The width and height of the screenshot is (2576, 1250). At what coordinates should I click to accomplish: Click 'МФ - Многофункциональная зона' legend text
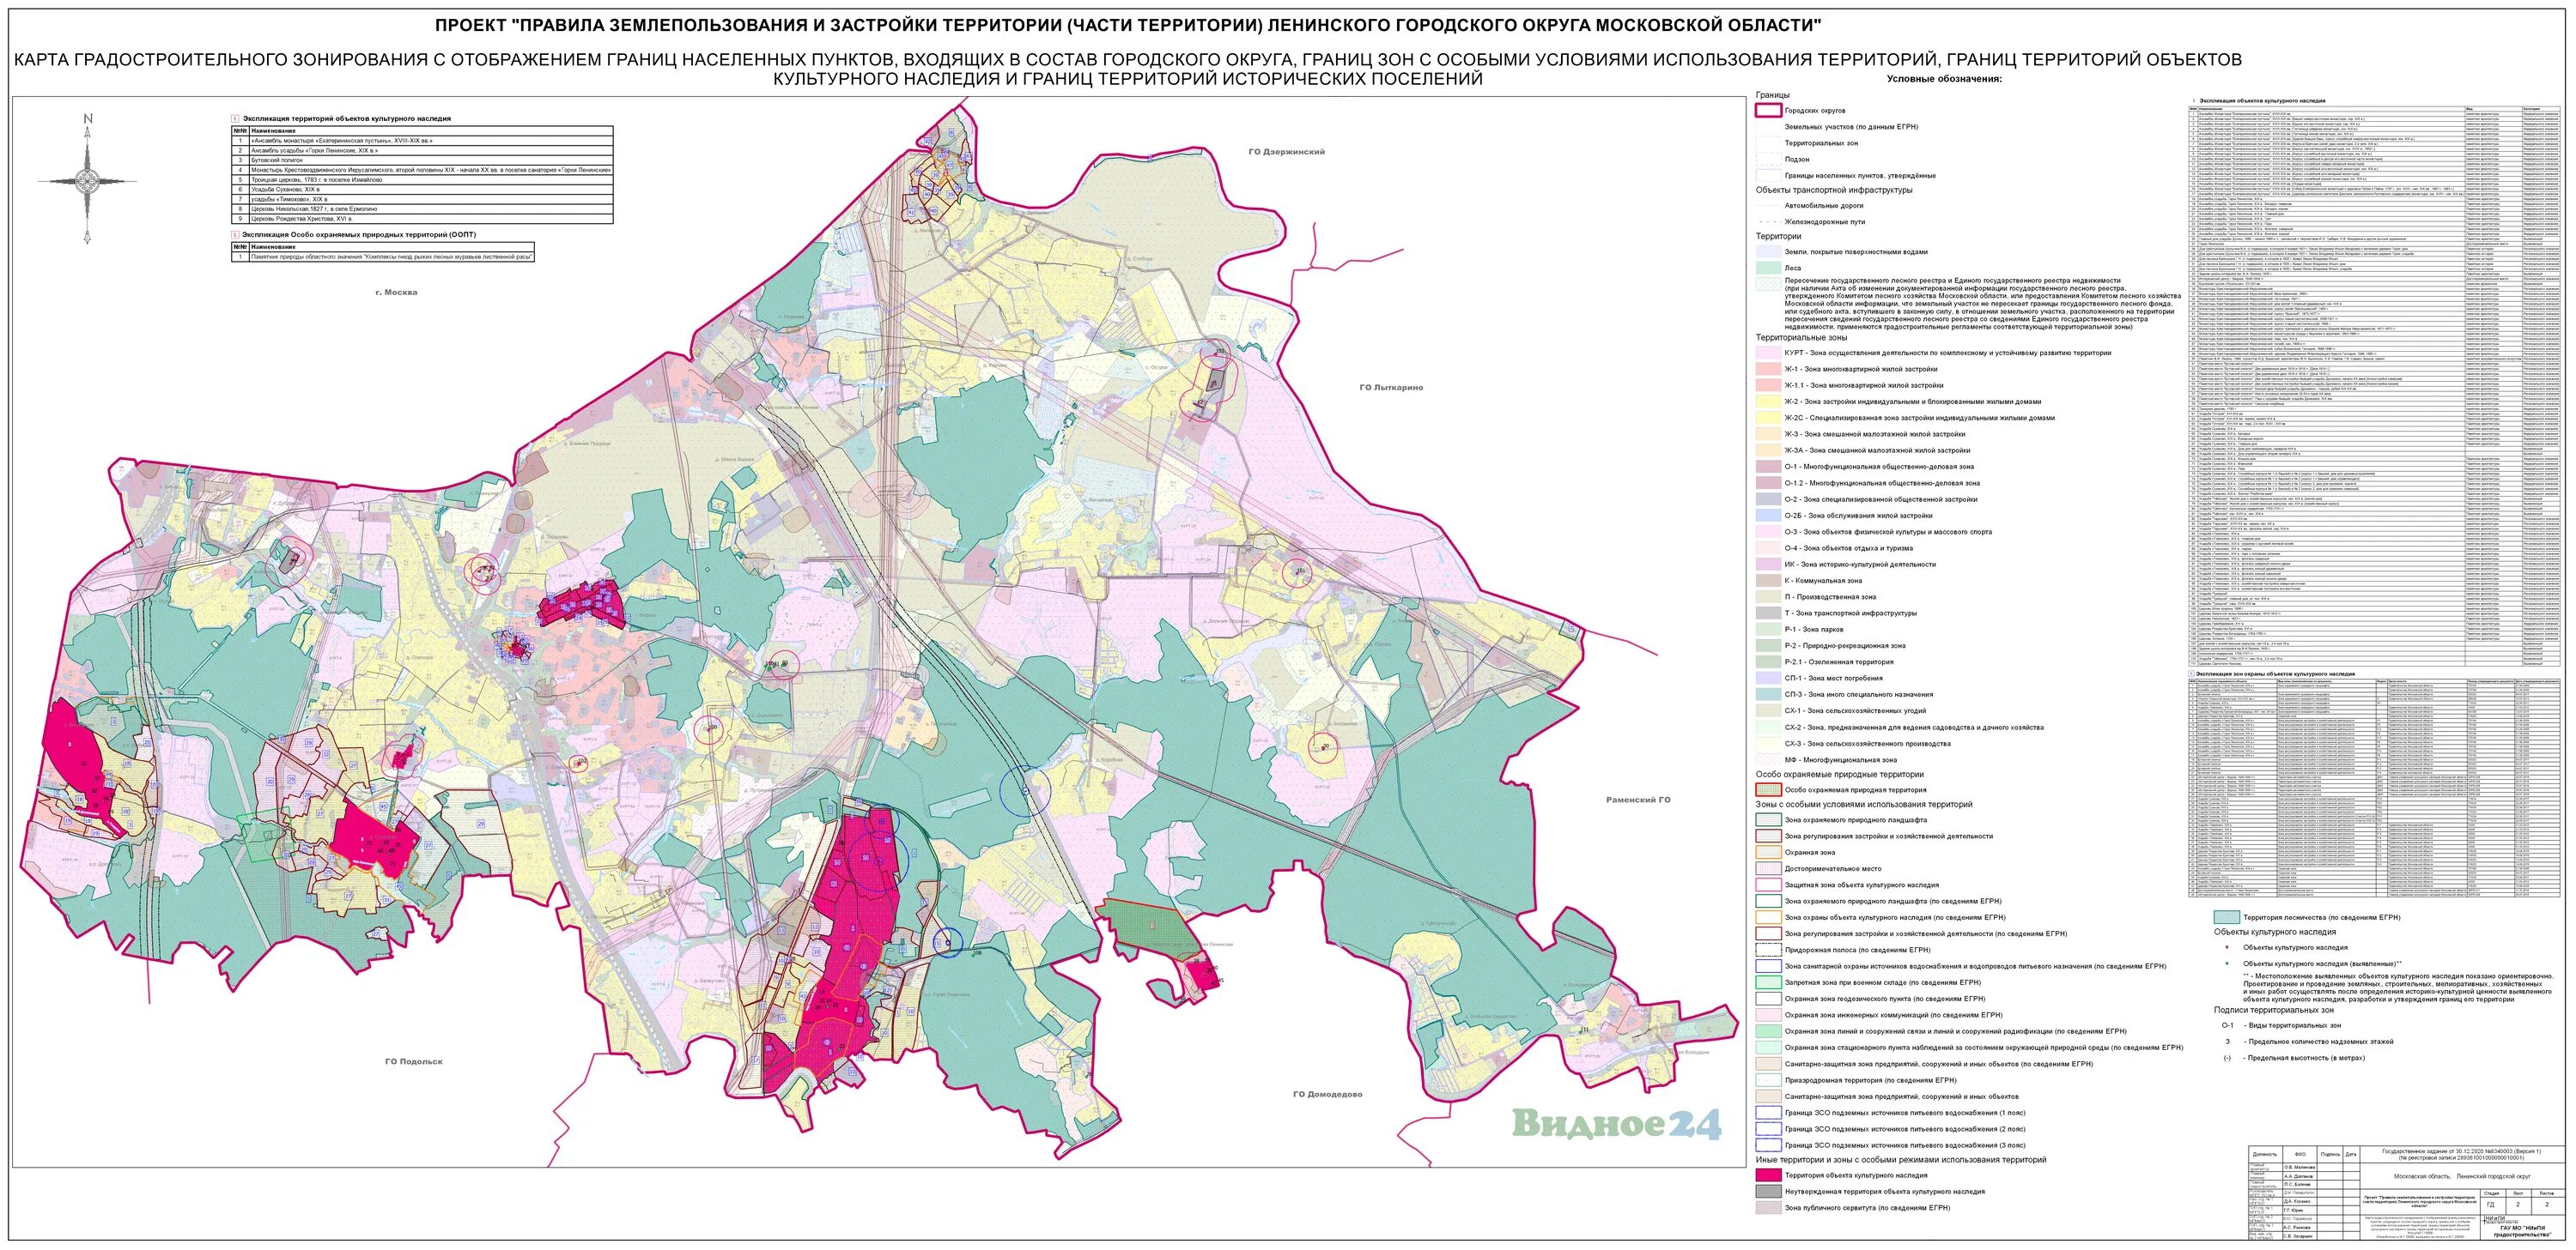point(1840,759)
